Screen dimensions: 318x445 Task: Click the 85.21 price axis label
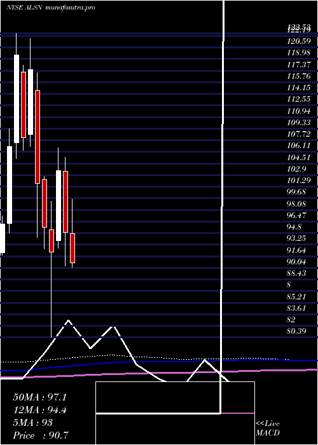[296, 297]
